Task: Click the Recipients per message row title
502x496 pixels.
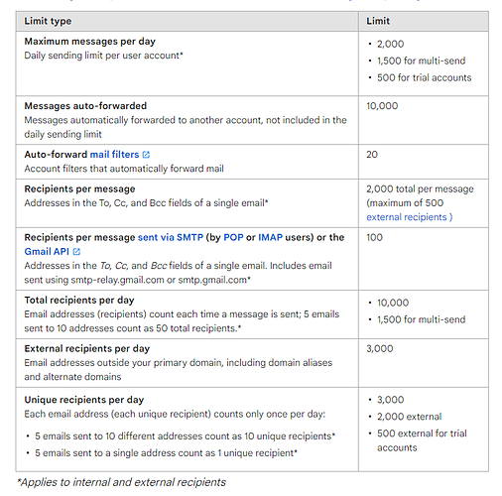Action: click(79, 188)
